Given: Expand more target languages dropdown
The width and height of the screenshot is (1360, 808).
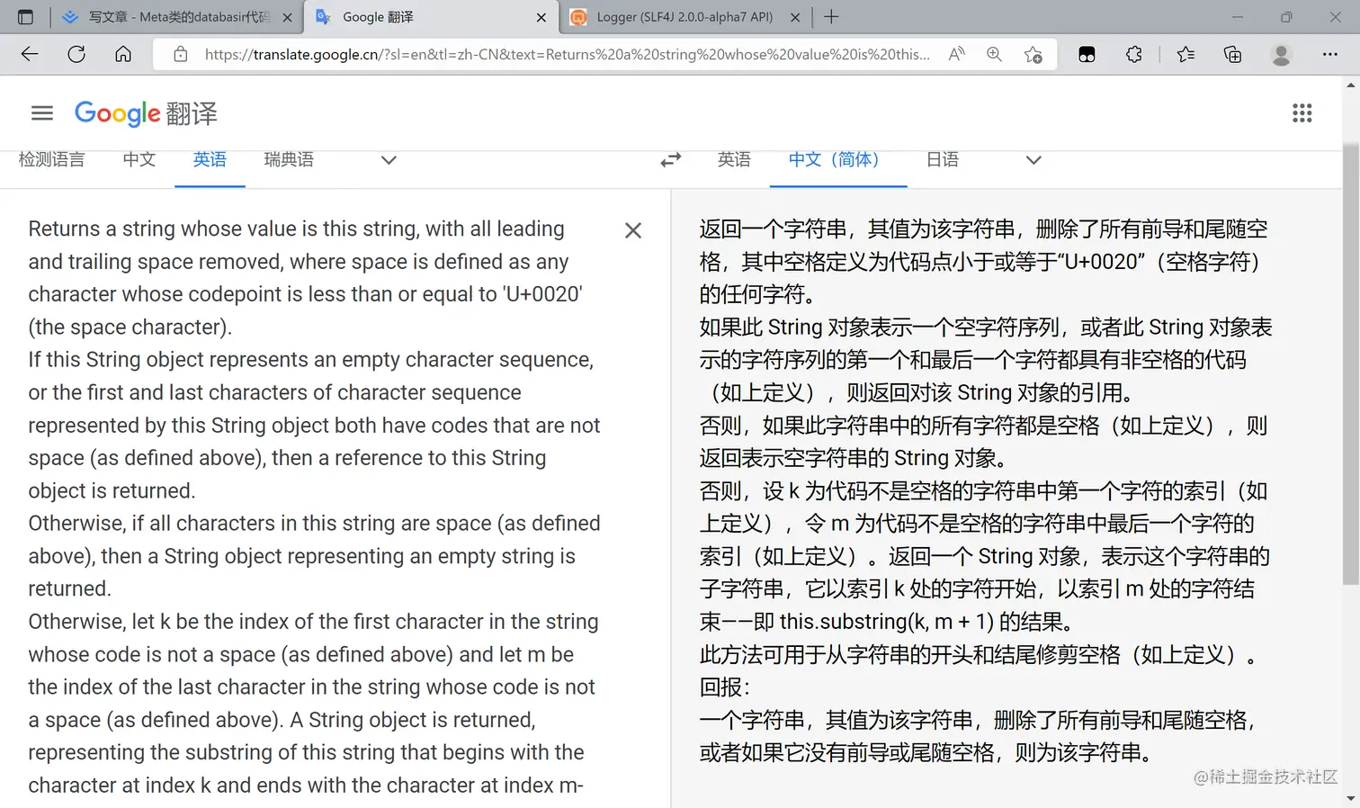Looking at the screenshot, I should (1033, 160).
